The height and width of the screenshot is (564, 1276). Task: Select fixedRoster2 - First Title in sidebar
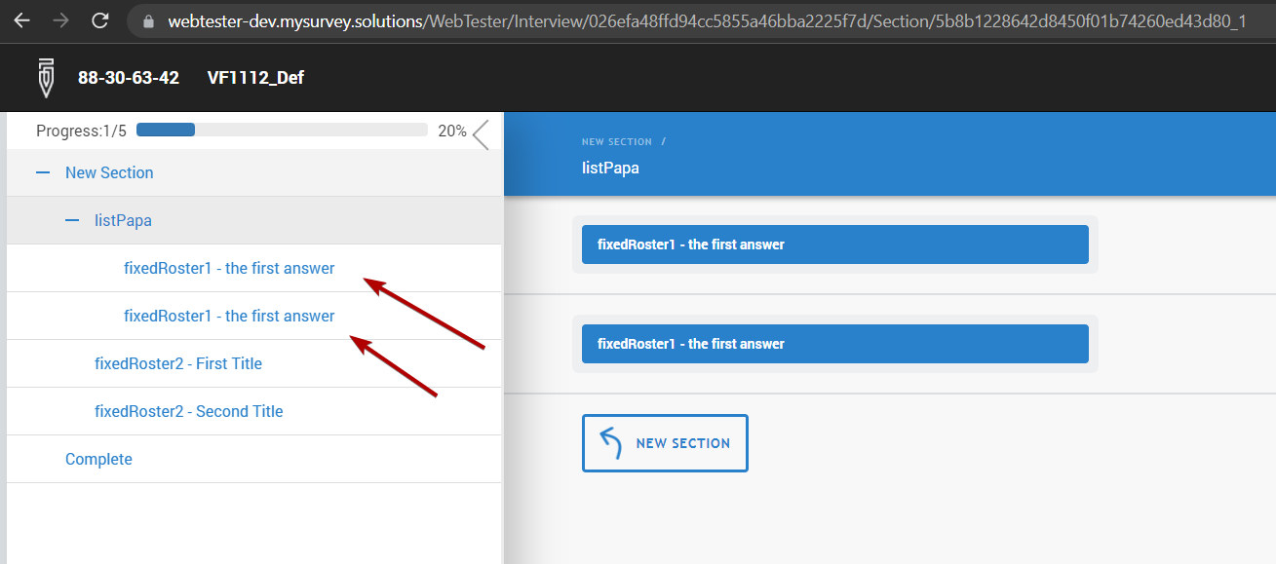[x=177, y=363]
